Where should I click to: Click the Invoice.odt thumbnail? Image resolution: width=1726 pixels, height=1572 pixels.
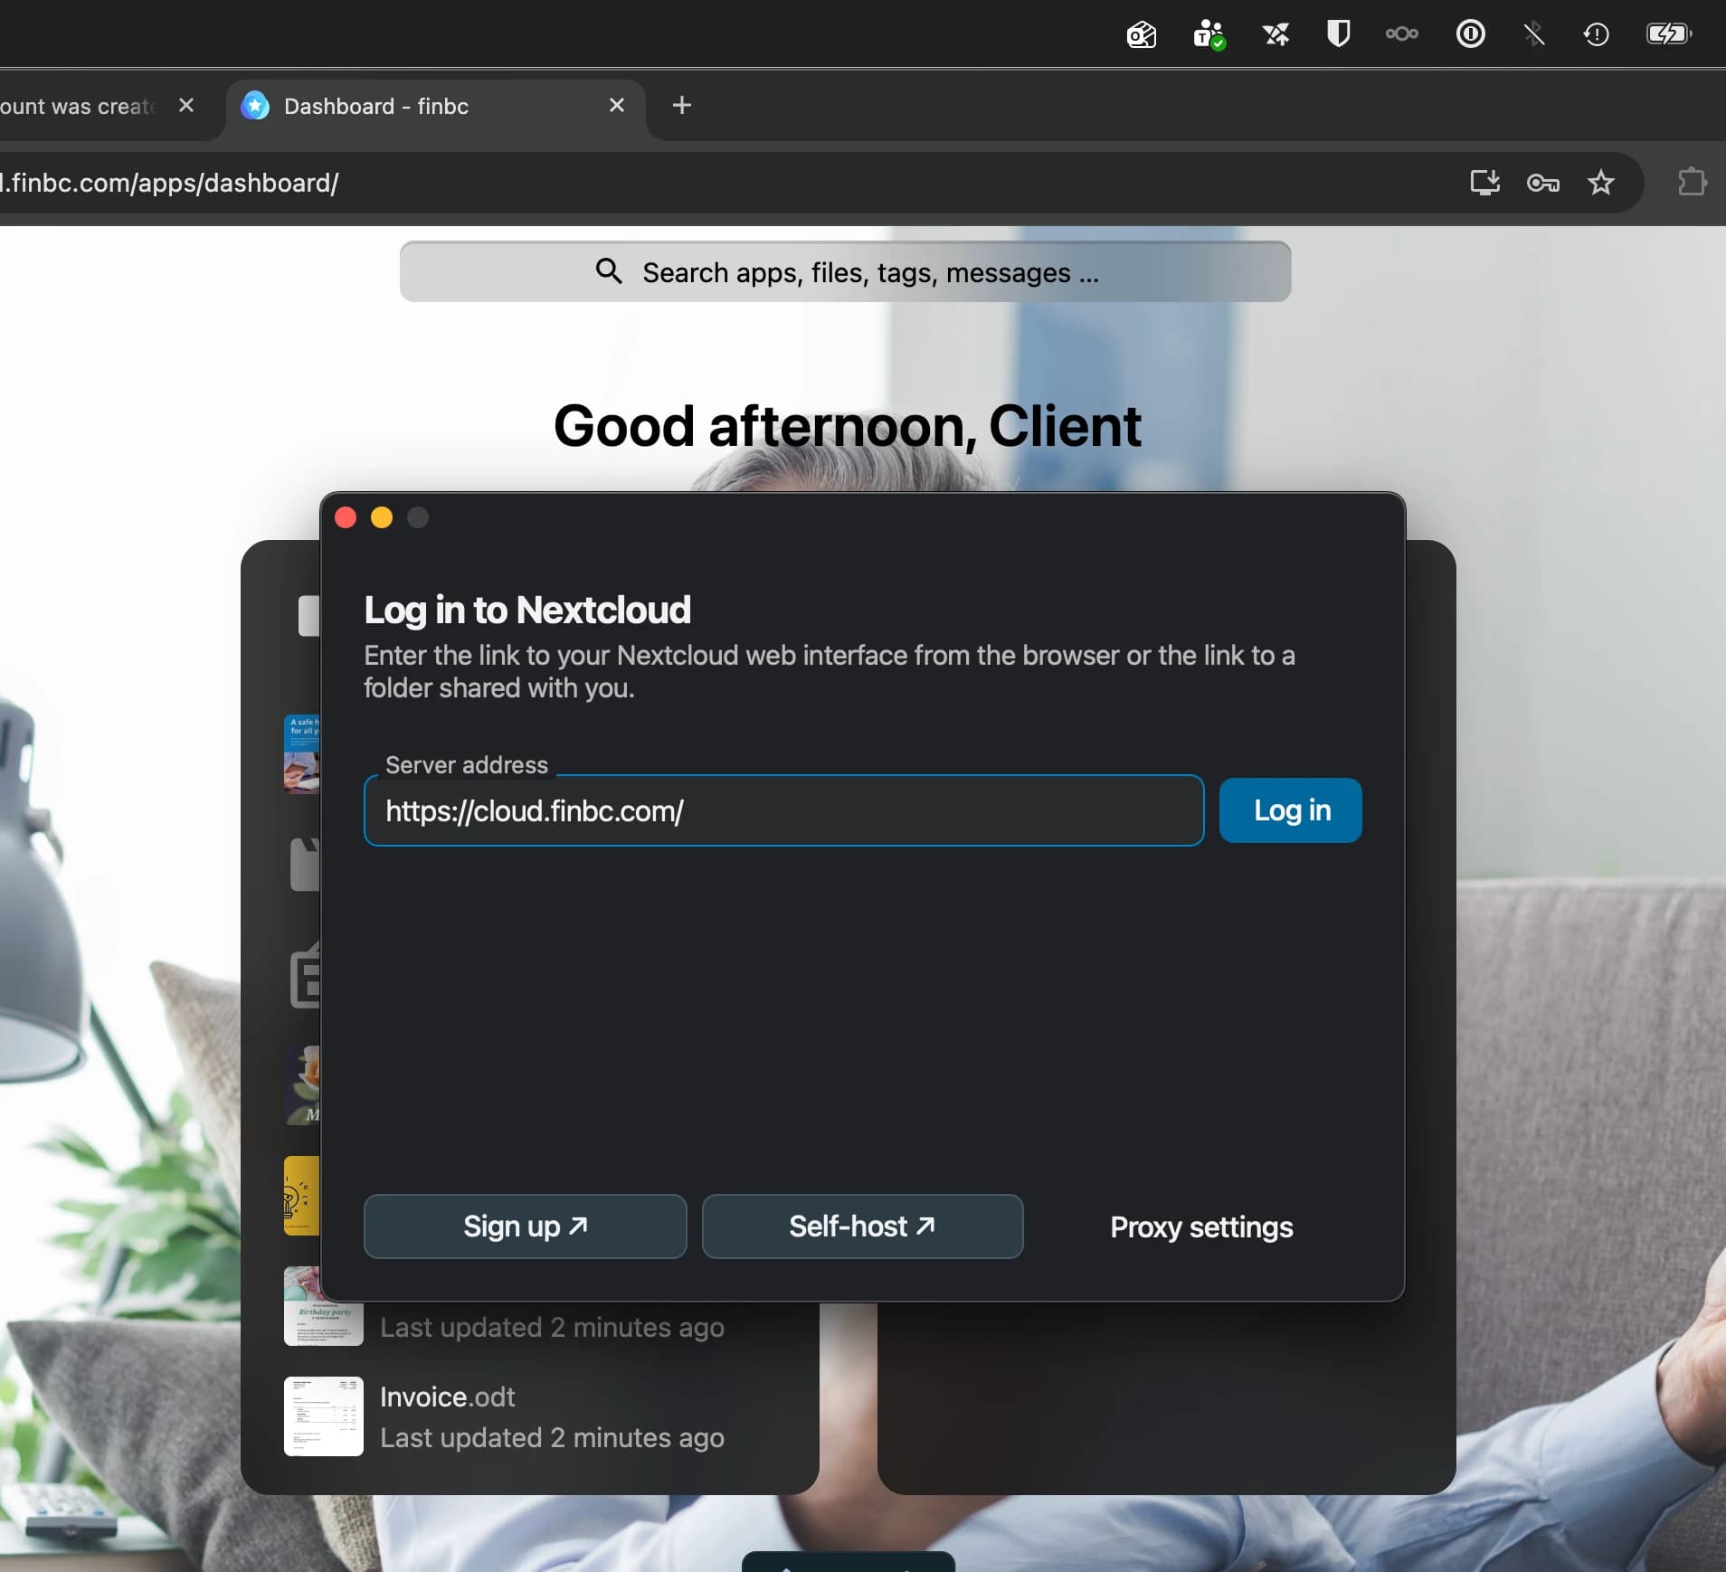pos(323,1416)
